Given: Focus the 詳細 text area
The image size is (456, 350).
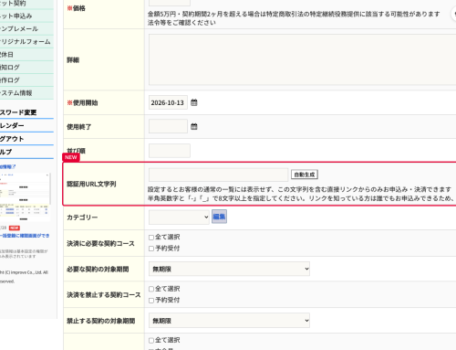Looking at the screenshot, I should (x=302, y=59).
